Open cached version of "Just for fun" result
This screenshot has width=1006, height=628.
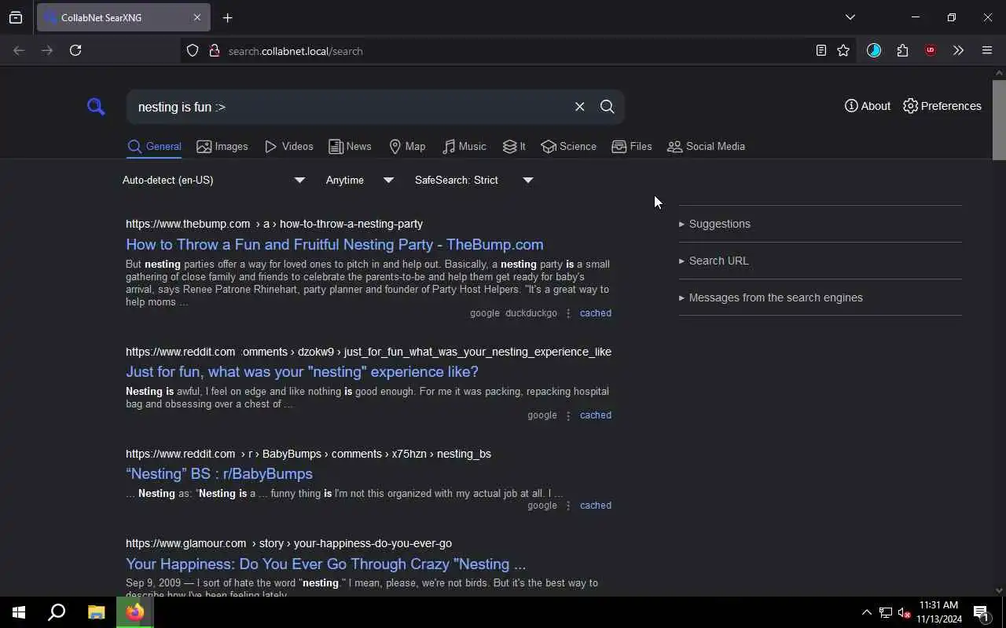coord(595,415)
